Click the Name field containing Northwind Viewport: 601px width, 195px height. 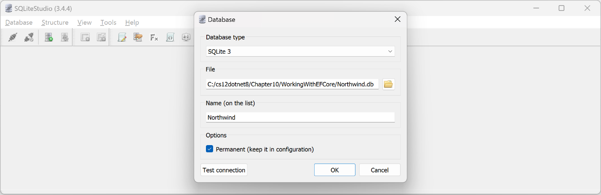300,117
